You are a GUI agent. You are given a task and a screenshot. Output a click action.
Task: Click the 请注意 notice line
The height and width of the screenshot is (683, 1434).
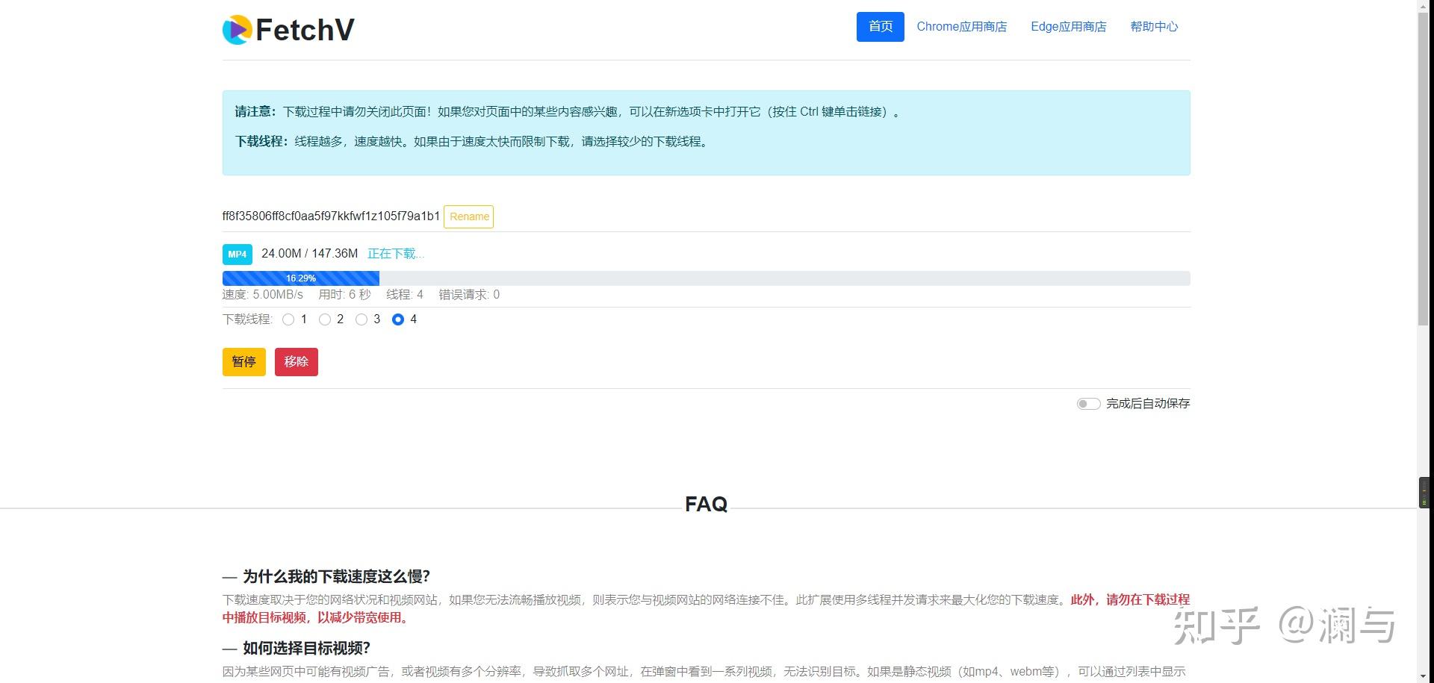568,112
